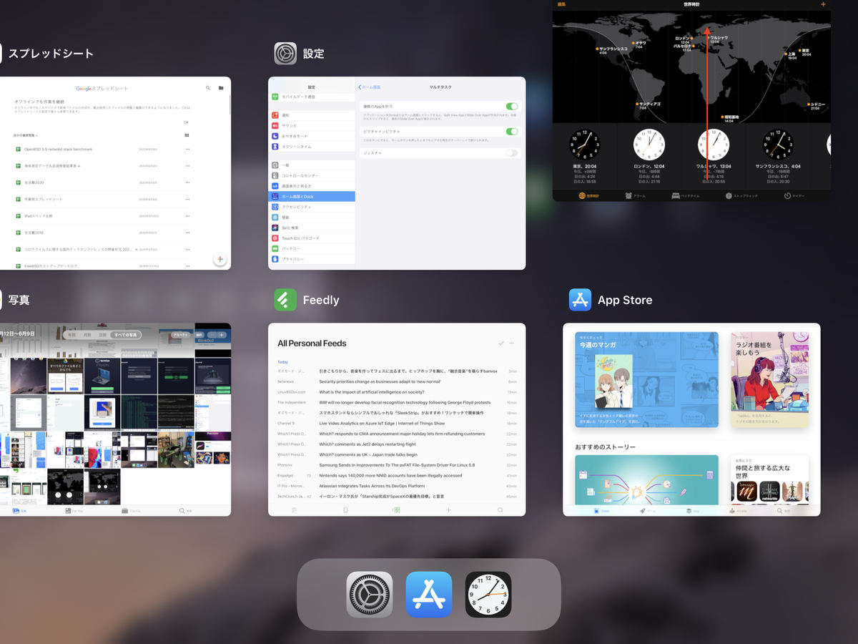Toggle 複数のAppを許可 switch in Settings
The height and width of the screenshot is (644, 858).
(x=512, y=106)
